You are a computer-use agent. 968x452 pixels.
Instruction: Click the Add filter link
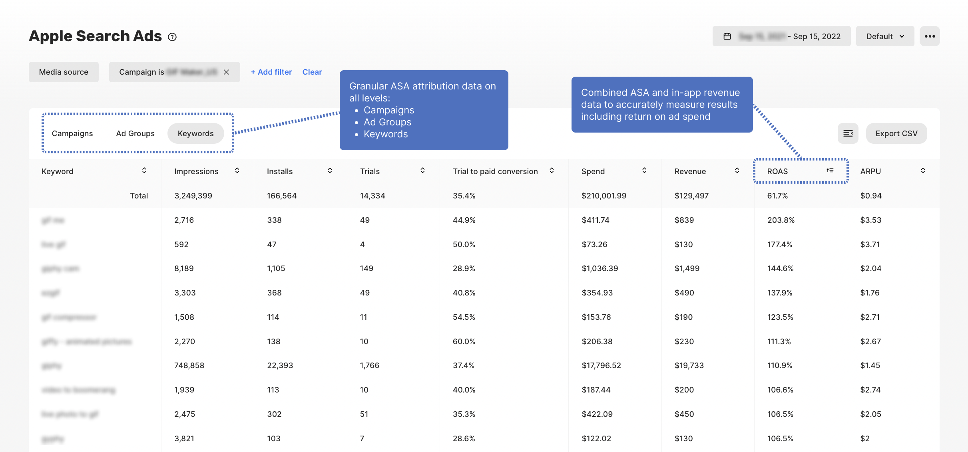coord(271,72)
